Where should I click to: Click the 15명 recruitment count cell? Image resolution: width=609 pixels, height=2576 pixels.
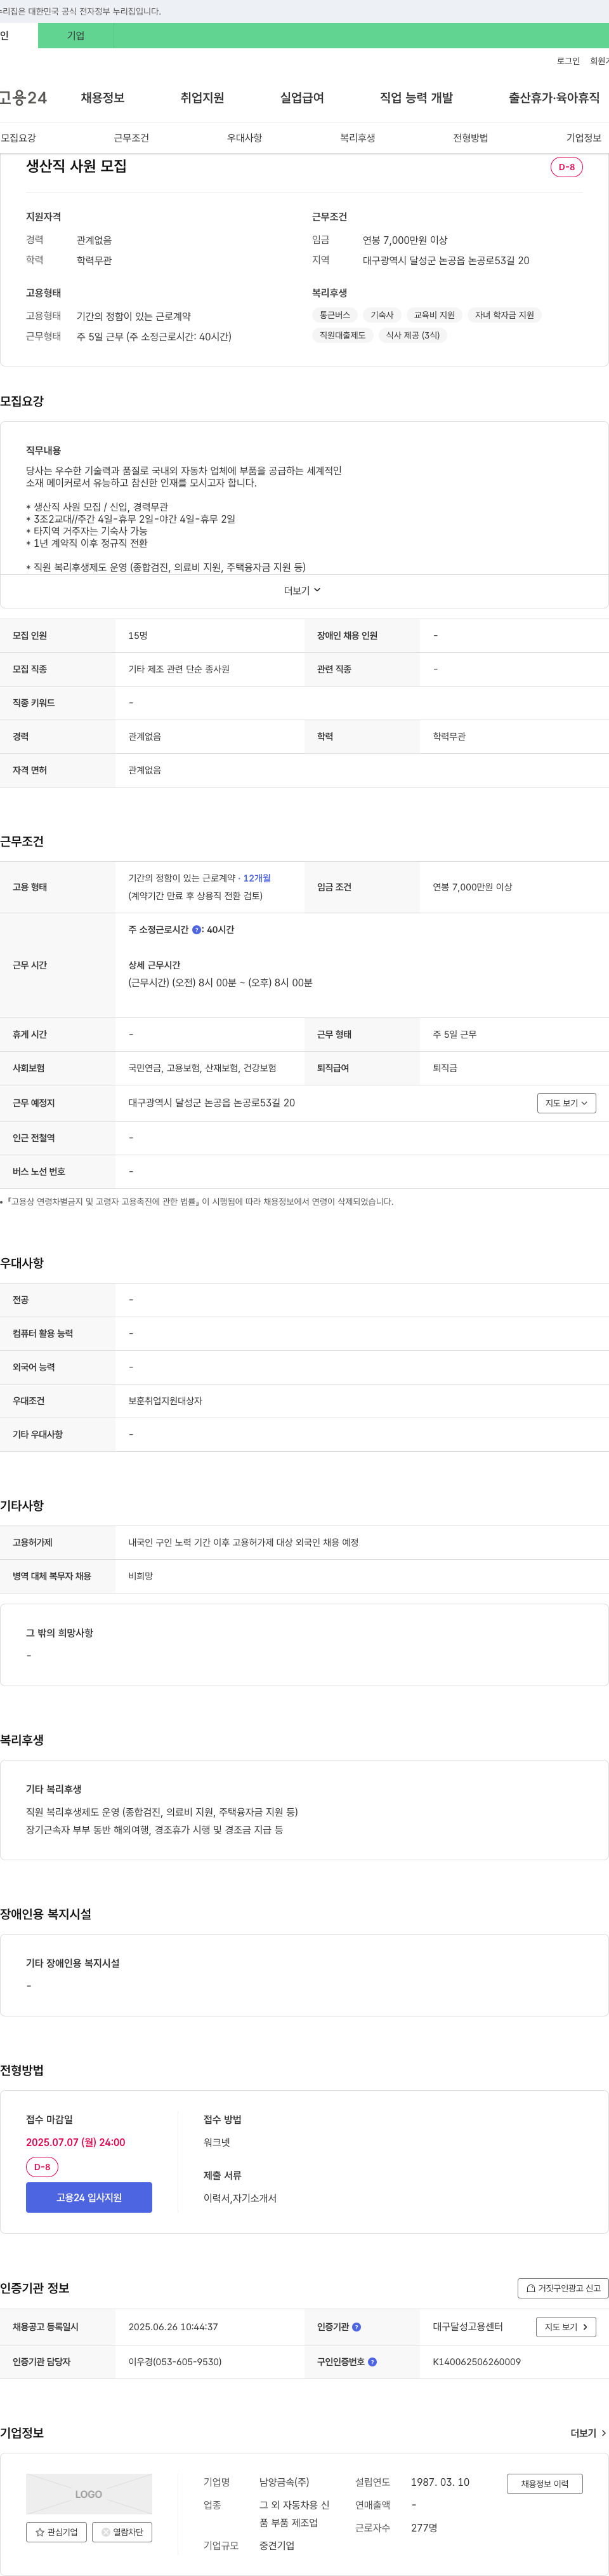[138, 636]
